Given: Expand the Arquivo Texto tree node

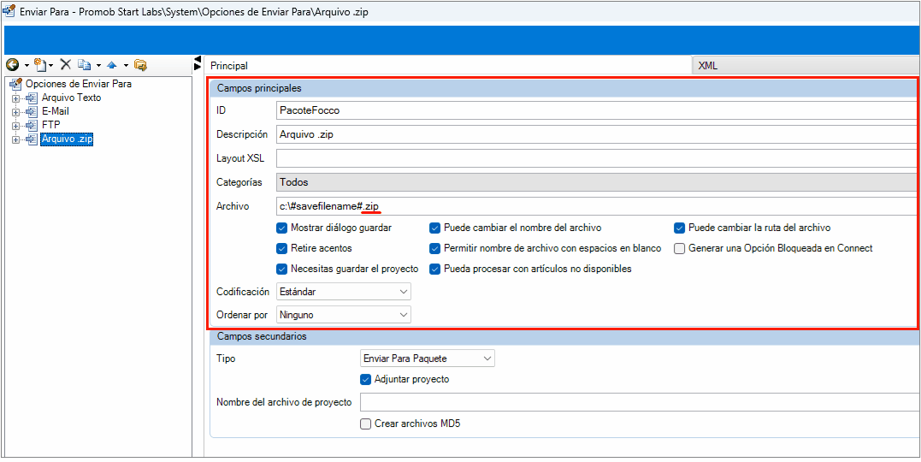Looking at the screenshot, I should pyautogui.click(x=15, y=98).
